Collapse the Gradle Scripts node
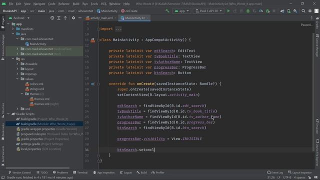Screen dimensions: 320x180 (x=8, y=114)
